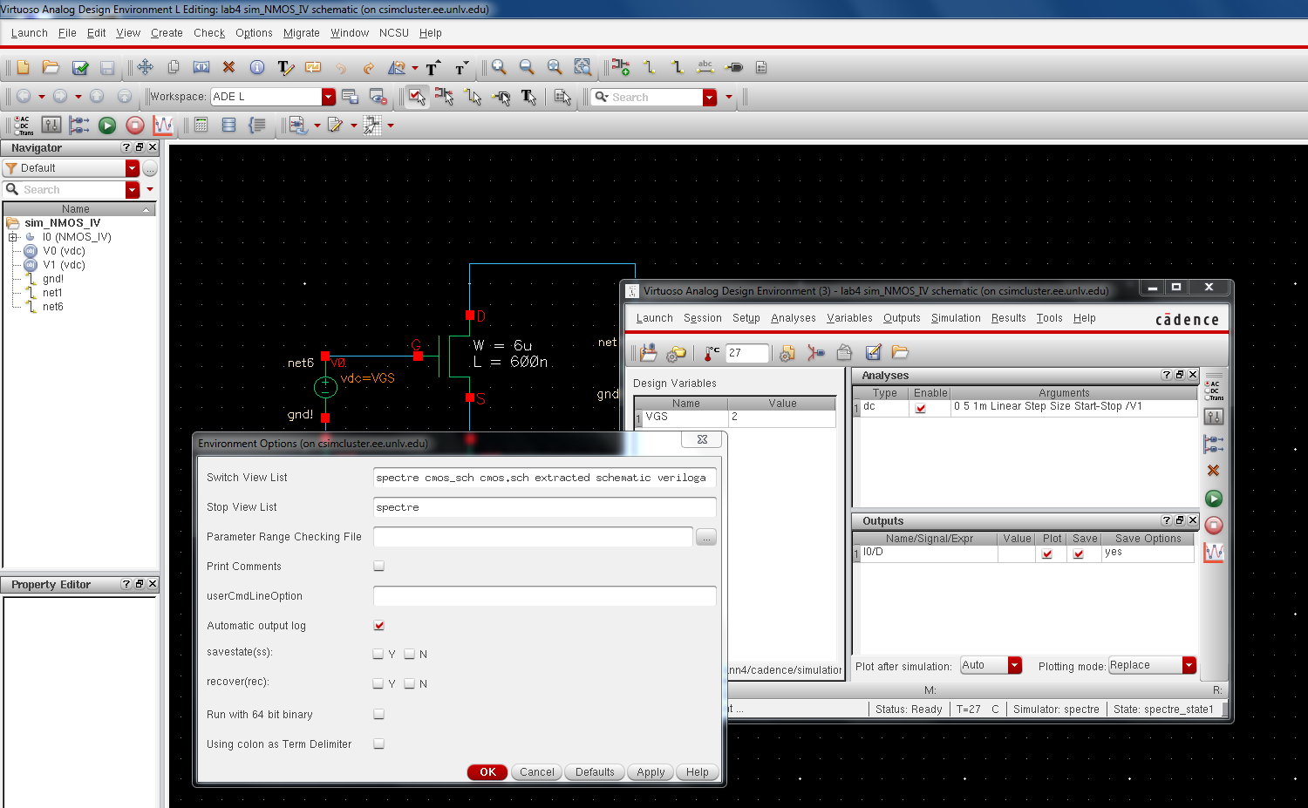Open the Analyses menu in ADE window
This screenshot has width=1308, height=808.
(794, 318)
